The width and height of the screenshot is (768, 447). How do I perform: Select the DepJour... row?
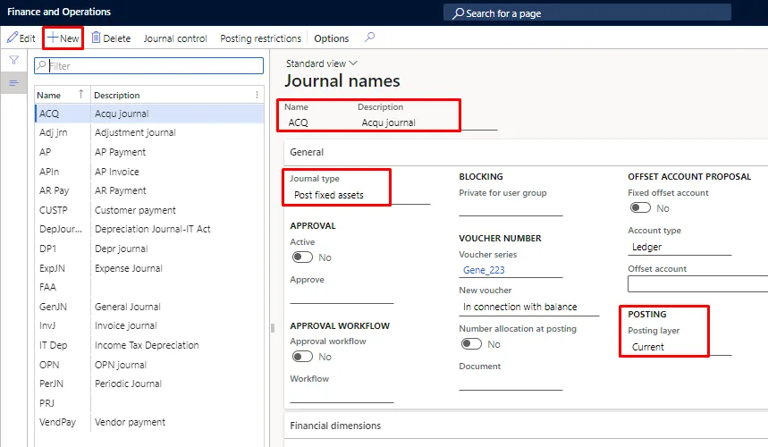click(x=149, y=229)
